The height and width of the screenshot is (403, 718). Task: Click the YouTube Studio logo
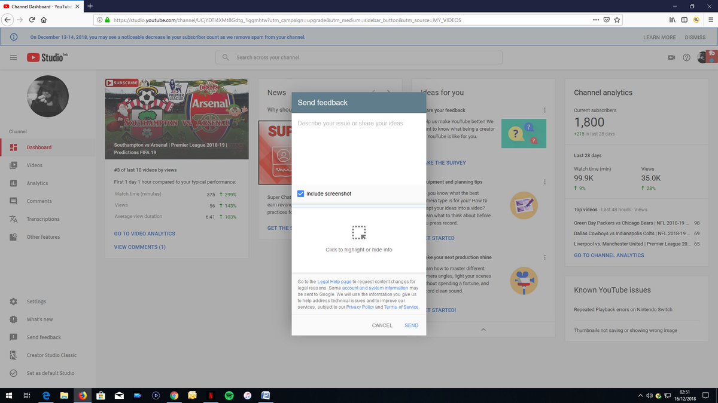pos(48,57)
